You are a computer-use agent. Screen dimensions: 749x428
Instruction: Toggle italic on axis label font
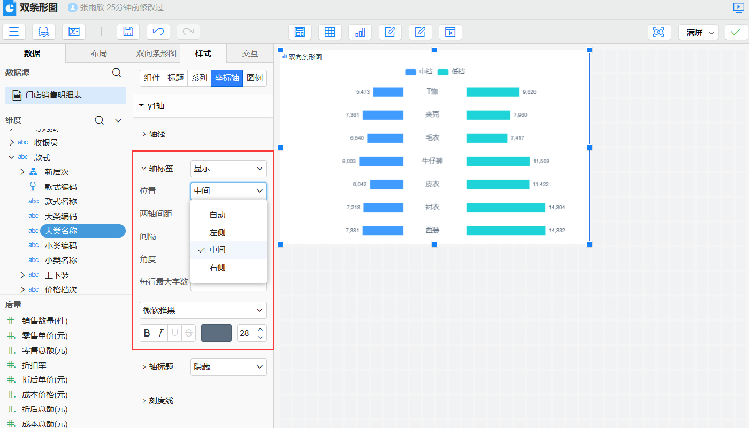point(161,333)
